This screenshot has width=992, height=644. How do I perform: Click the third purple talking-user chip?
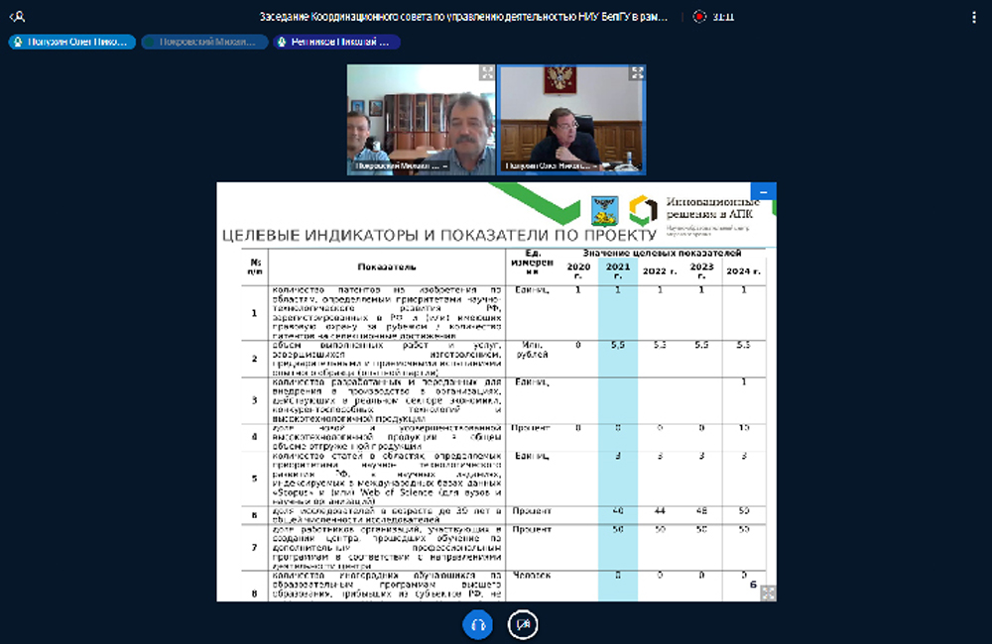coord(337,43)
